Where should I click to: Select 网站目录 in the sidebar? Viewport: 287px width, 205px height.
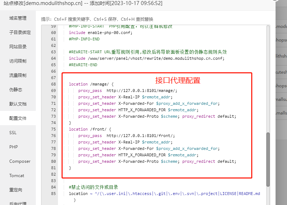tap(18, 47)
